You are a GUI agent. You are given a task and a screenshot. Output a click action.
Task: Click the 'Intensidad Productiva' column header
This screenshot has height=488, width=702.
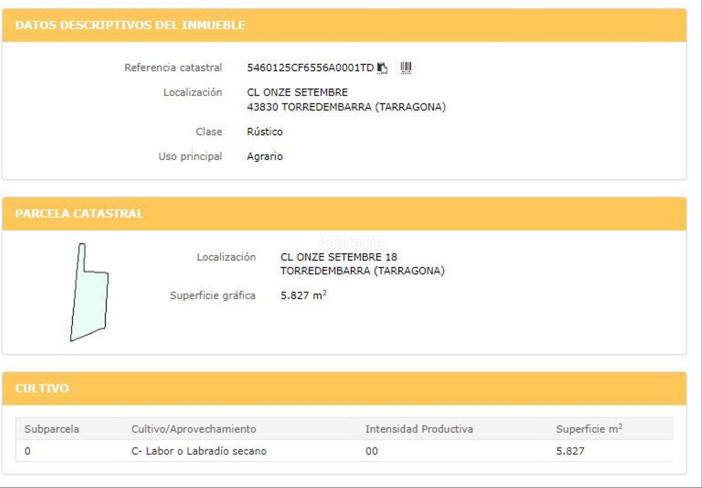tap(419, 429)
